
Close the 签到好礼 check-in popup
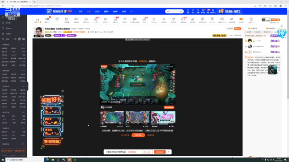coord(62,91)
